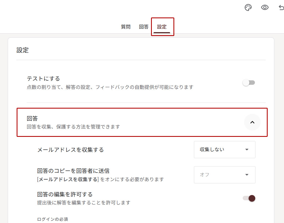Open the 収集しない email collection dropdown
Image resolution: width=284 pixels, height=223 pixels.
(224, 150)
